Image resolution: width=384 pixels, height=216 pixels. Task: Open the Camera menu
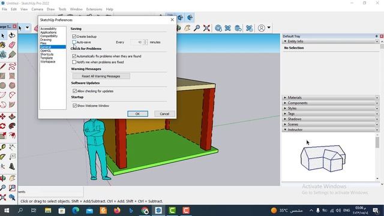point(37,9)
